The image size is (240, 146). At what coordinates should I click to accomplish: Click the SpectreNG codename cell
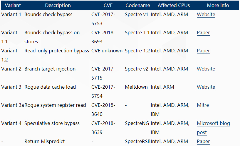137,123
